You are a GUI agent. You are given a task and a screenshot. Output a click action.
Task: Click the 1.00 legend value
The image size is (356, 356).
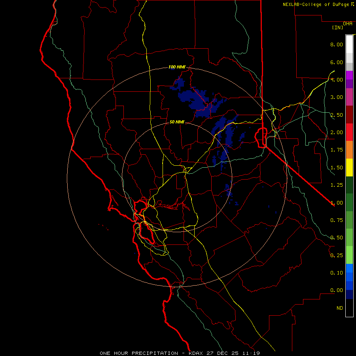pyautogui.click(x=337, y=203)
